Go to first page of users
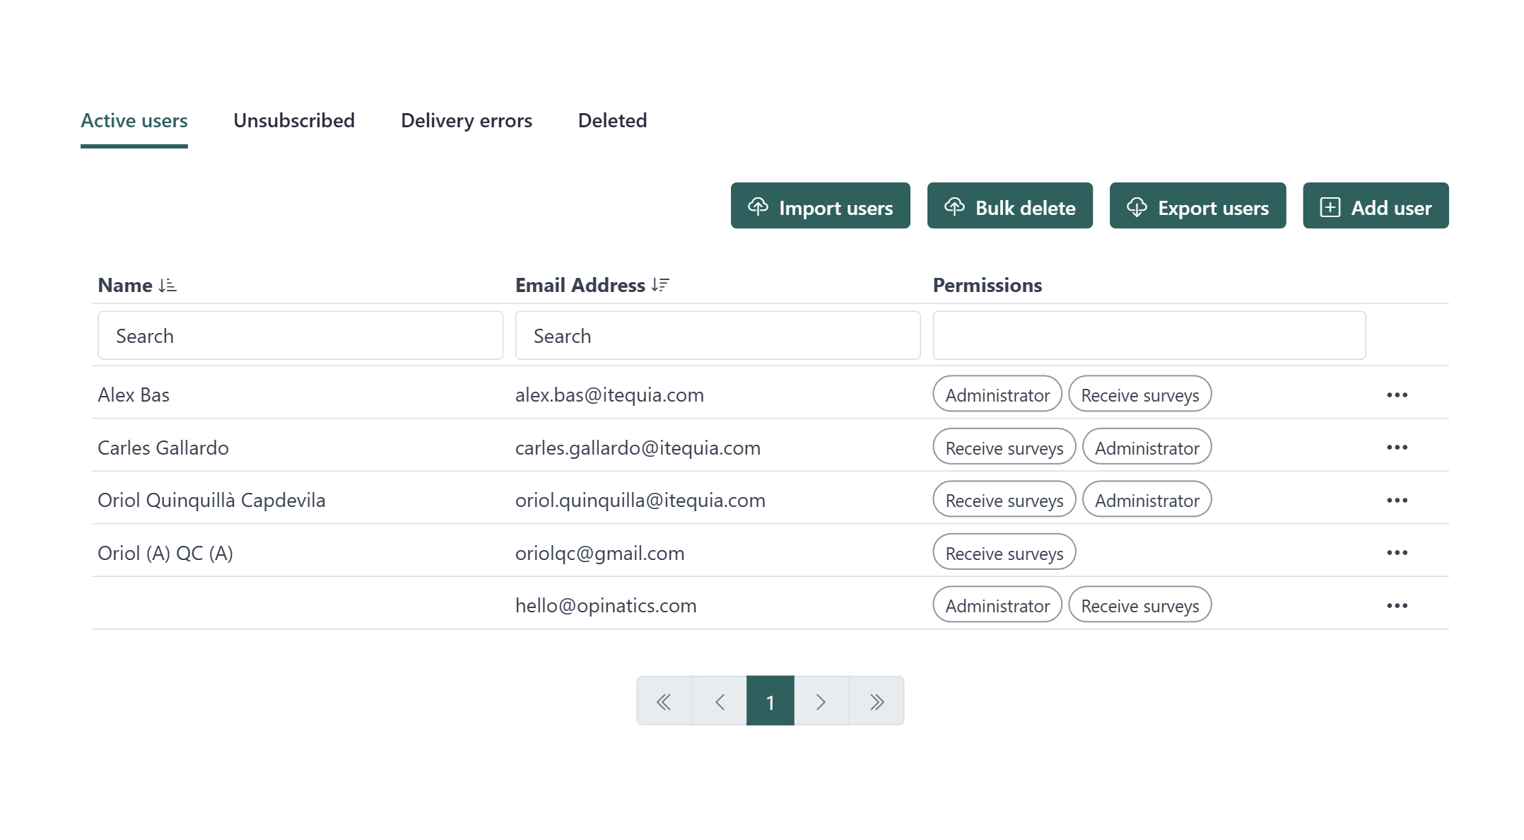 pyautogui.click(x=664, y=701)
